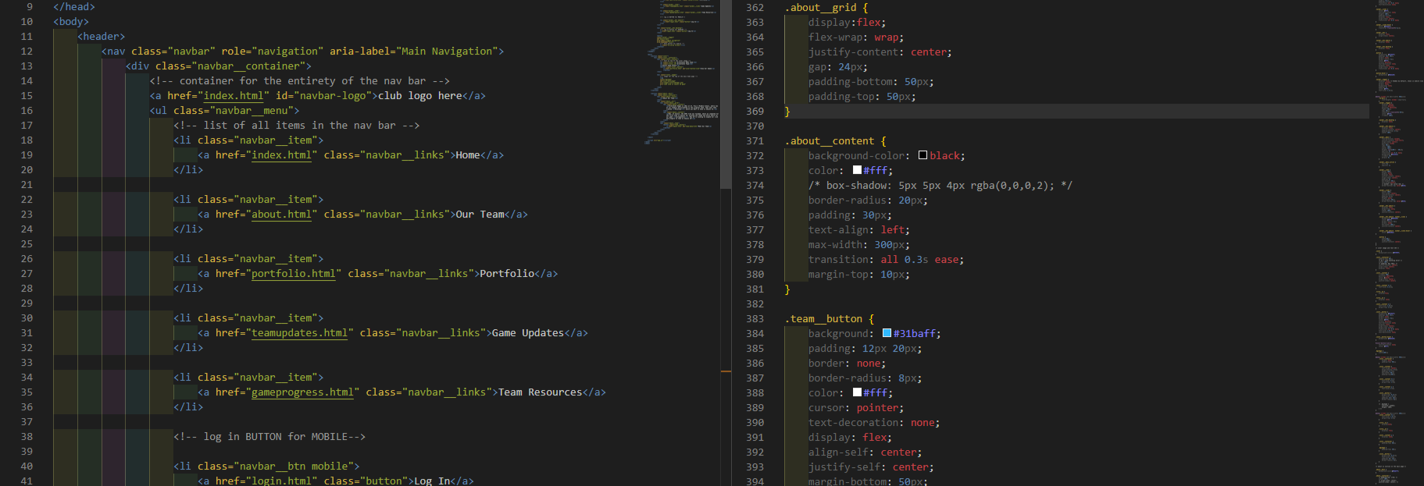Click the .team__button selector
The image size is (1424, 486).
point(823,319)
